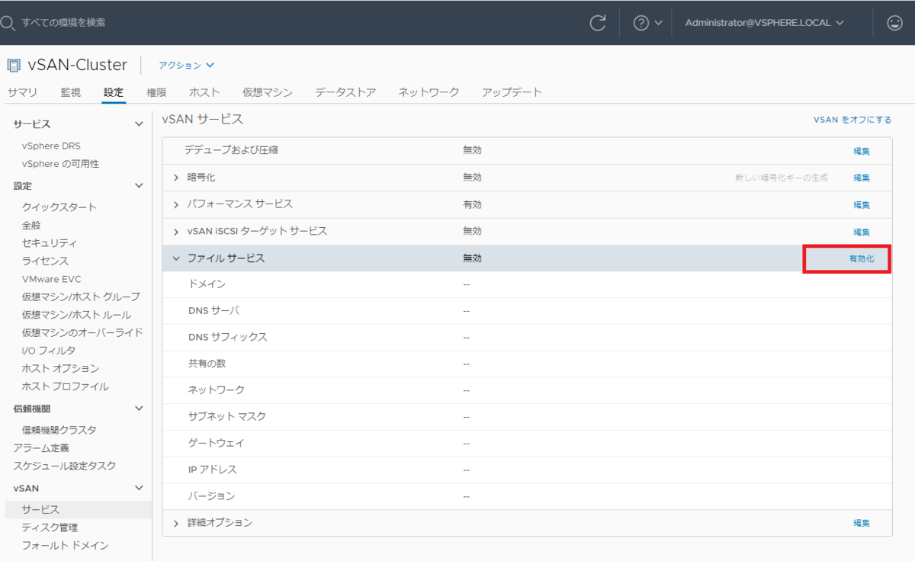Open the help dropdown arrow
Image resolution: width=915 pixels, height=561 pixels.
[658, 23]
